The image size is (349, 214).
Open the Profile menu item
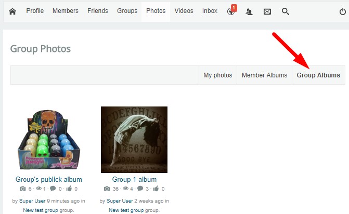pos(35,11)
